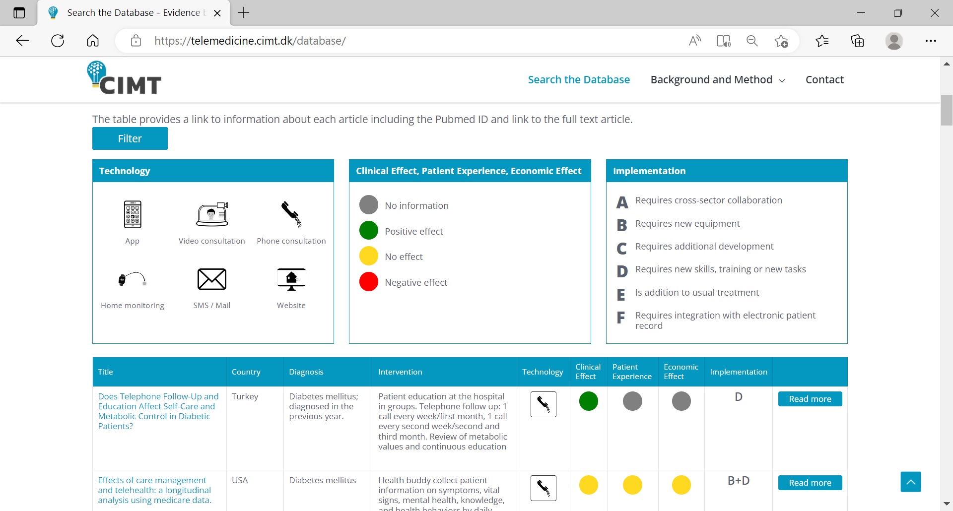Click scrollbar up arrow

click(x=947, y=64)
